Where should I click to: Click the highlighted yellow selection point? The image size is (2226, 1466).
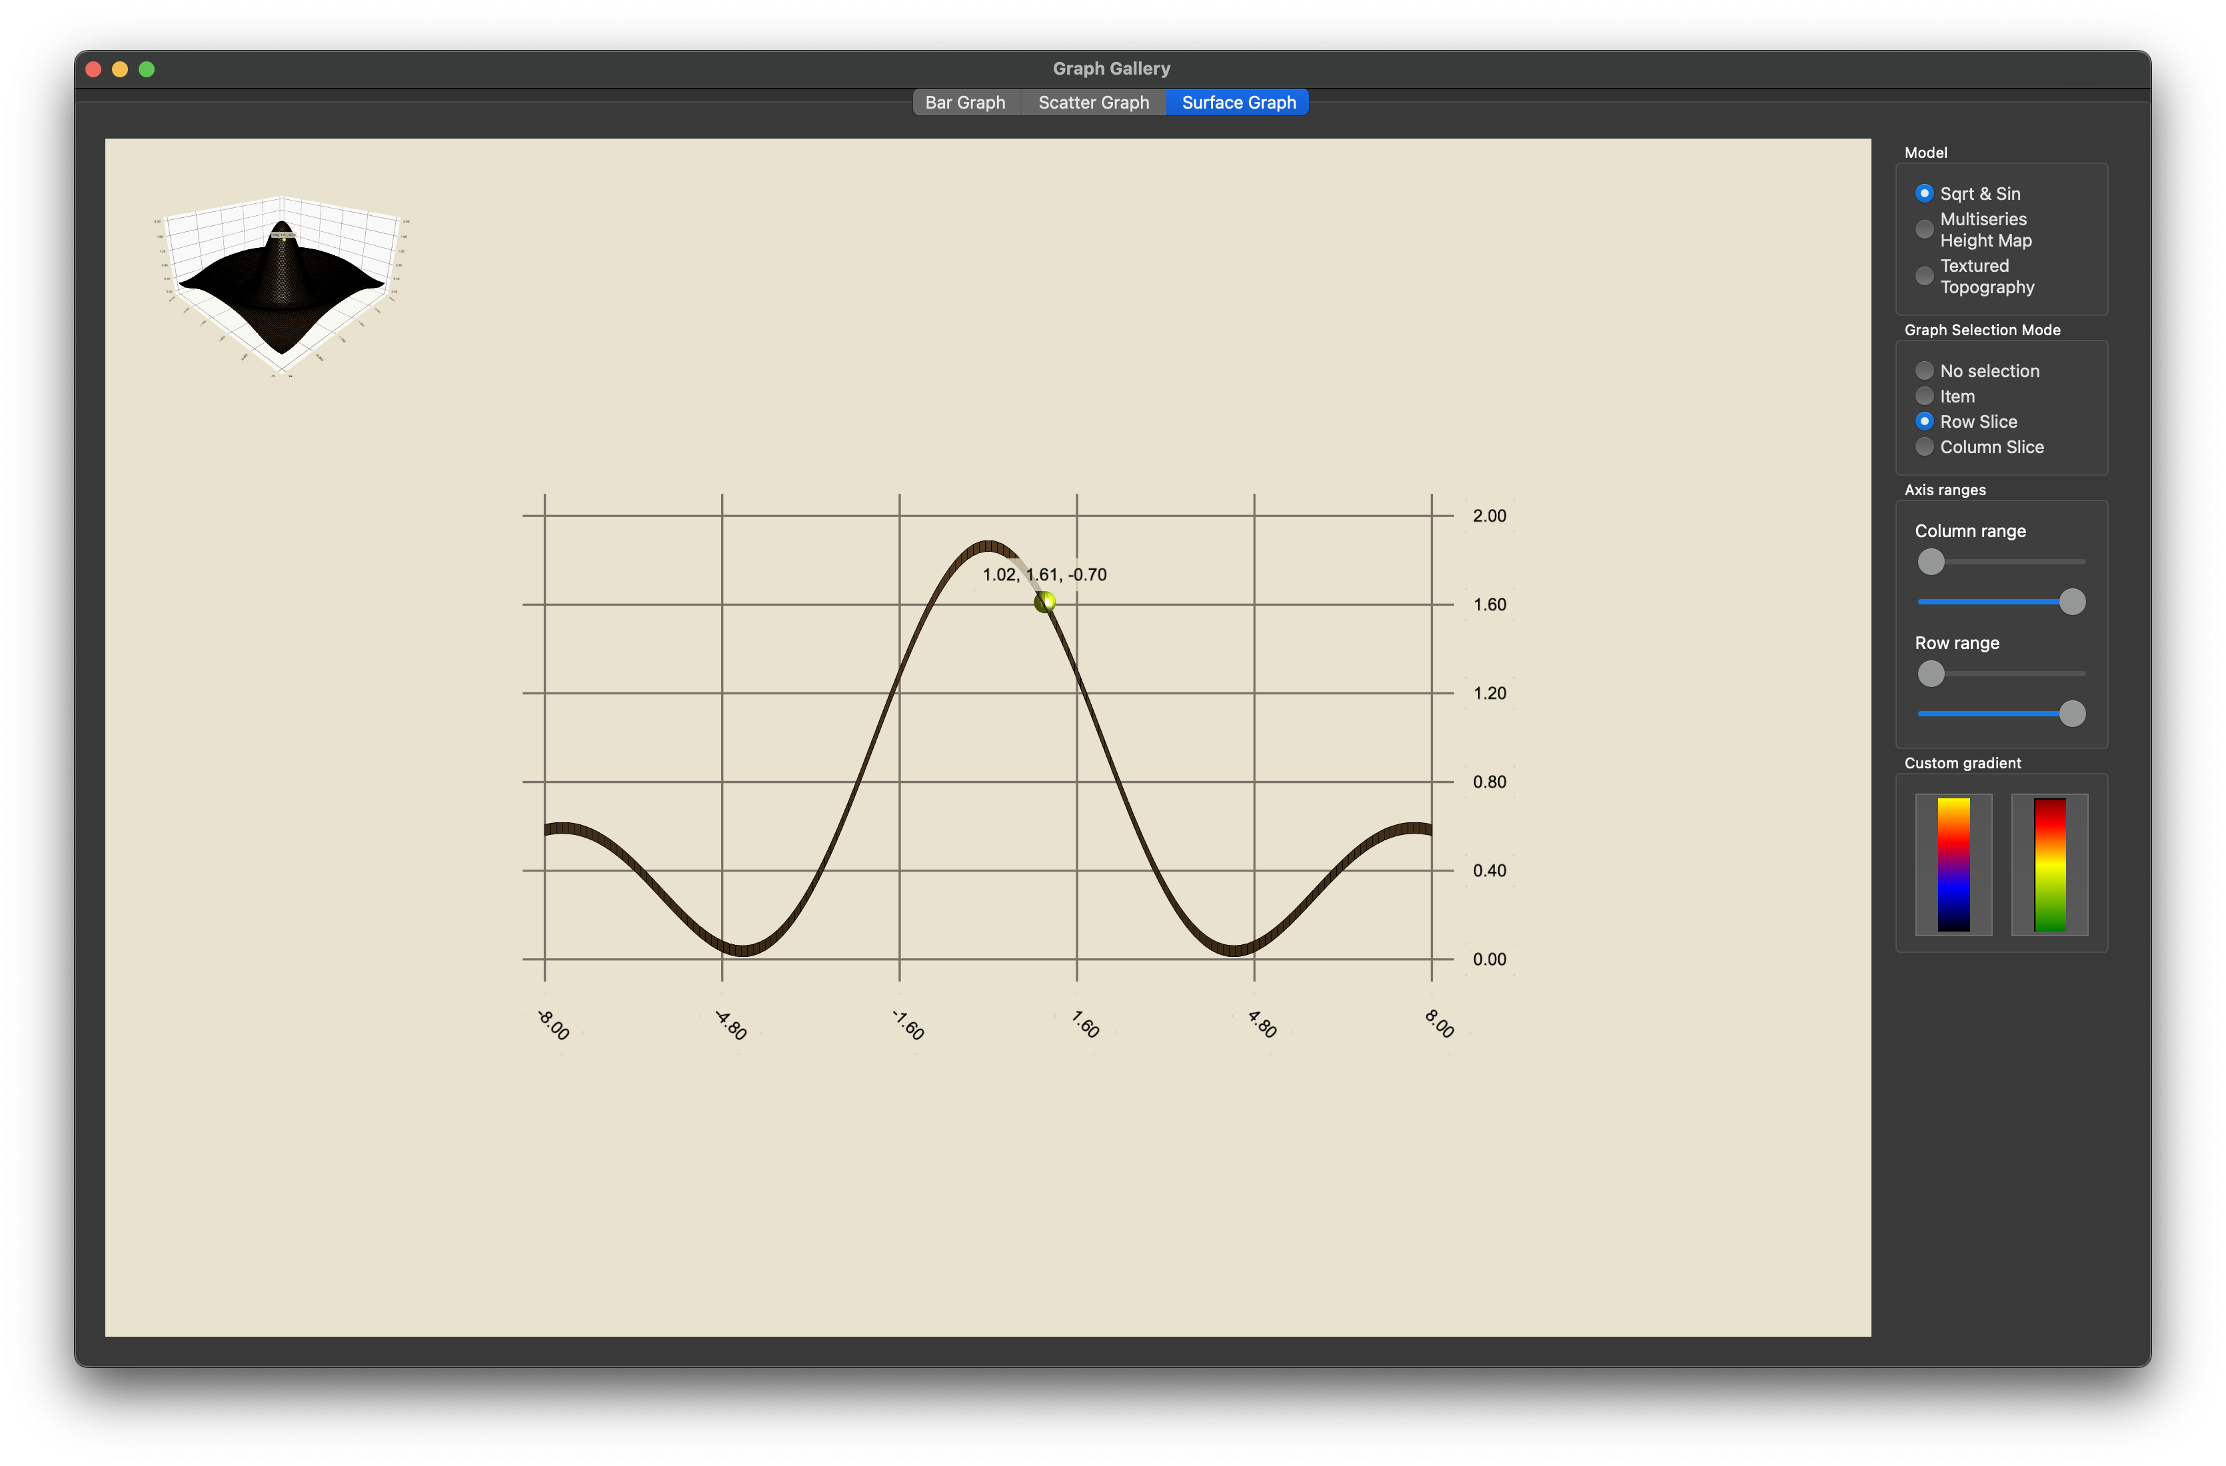coord(1045,602)
